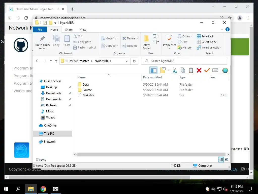
Task: Click Cut in Clipboard group
Action: (x=78, y=36)
